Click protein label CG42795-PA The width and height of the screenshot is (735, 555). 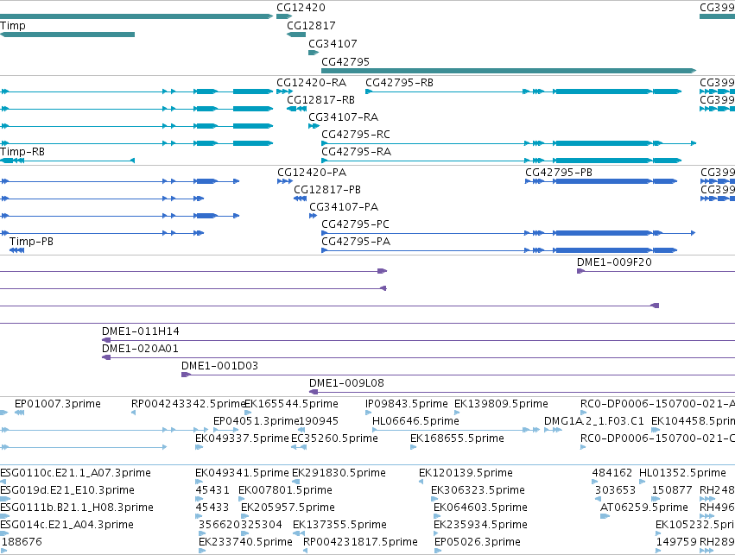pyautogui.click(x=356, y=242)
